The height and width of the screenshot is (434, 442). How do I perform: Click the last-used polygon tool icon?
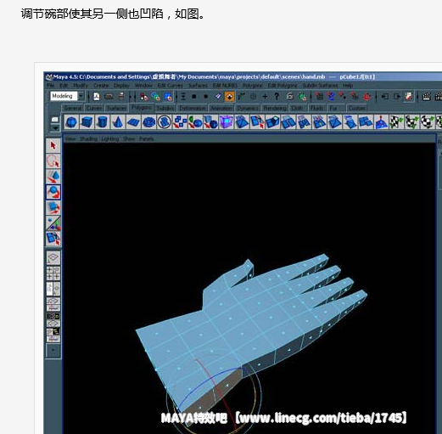(x=53, y=239)
